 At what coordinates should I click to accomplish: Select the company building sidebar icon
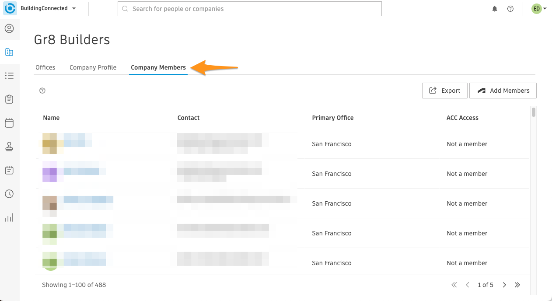point(9,52)
